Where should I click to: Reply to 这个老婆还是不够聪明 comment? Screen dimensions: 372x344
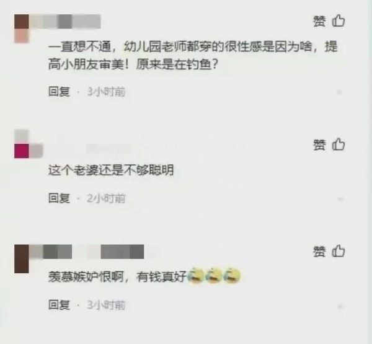pos(59,198)
